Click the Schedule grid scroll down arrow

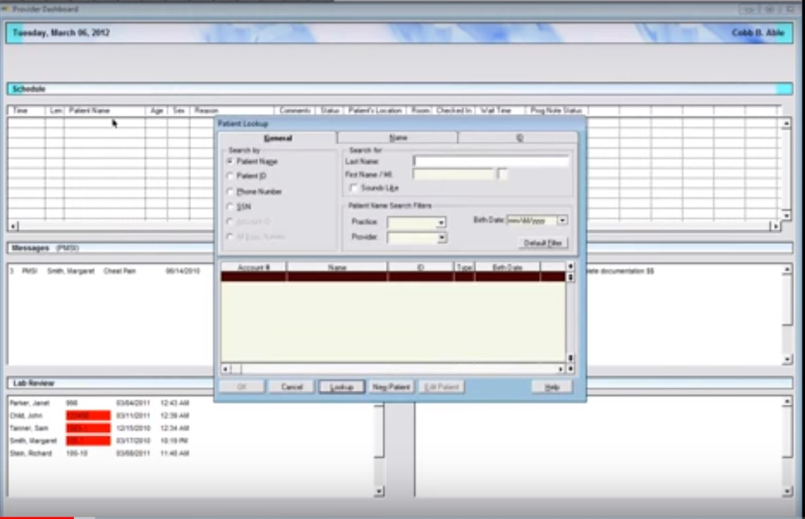point(786,215)
